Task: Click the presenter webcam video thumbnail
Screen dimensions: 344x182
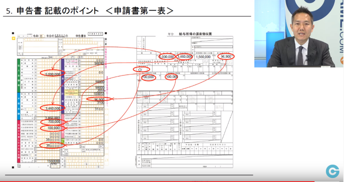Action: pos(298,34)
